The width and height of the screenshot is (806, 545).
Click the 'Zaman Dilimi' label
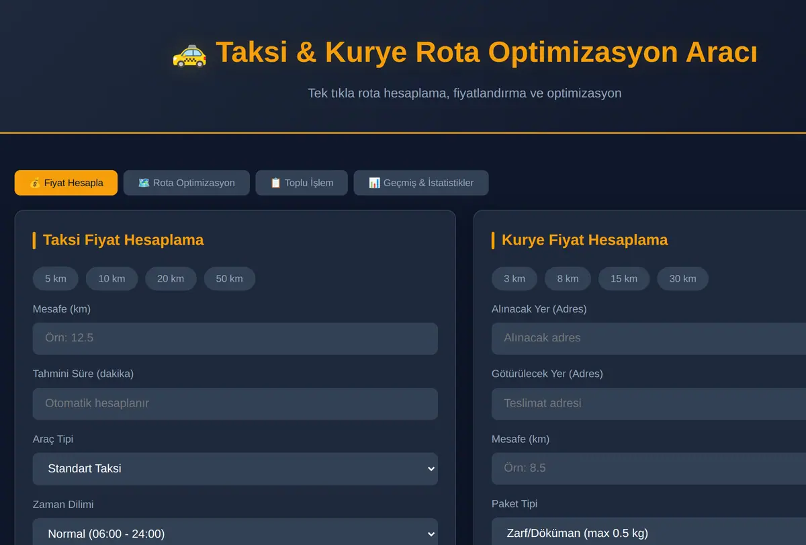tap(63, 504)
